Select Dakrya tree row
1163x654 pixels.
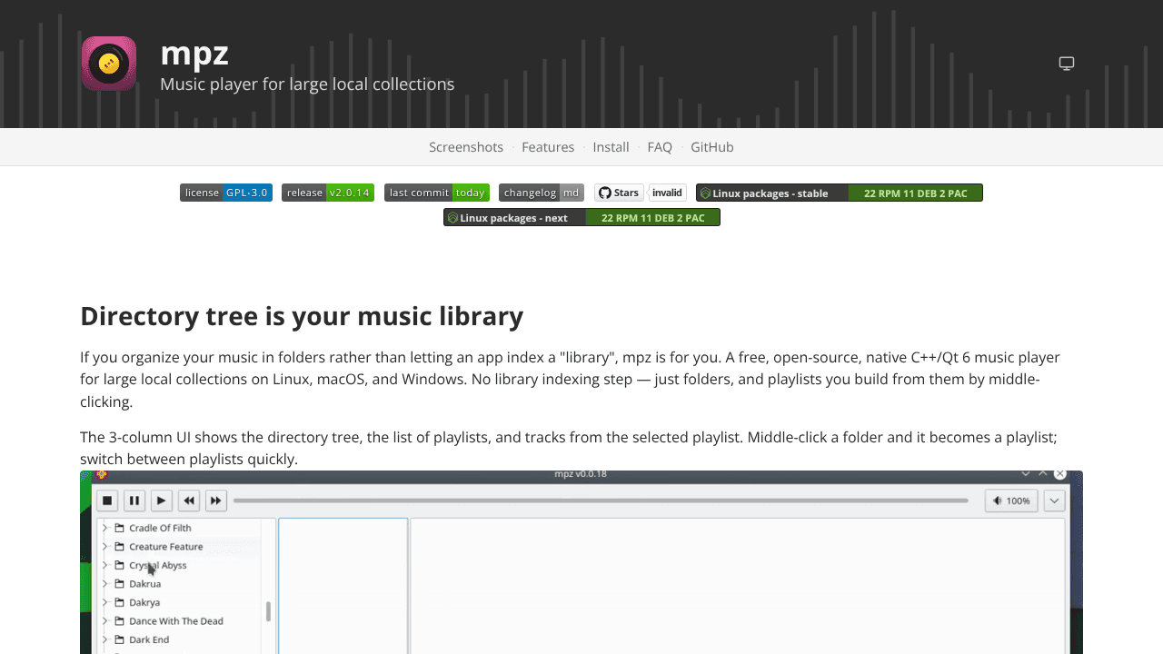[180, 602]
